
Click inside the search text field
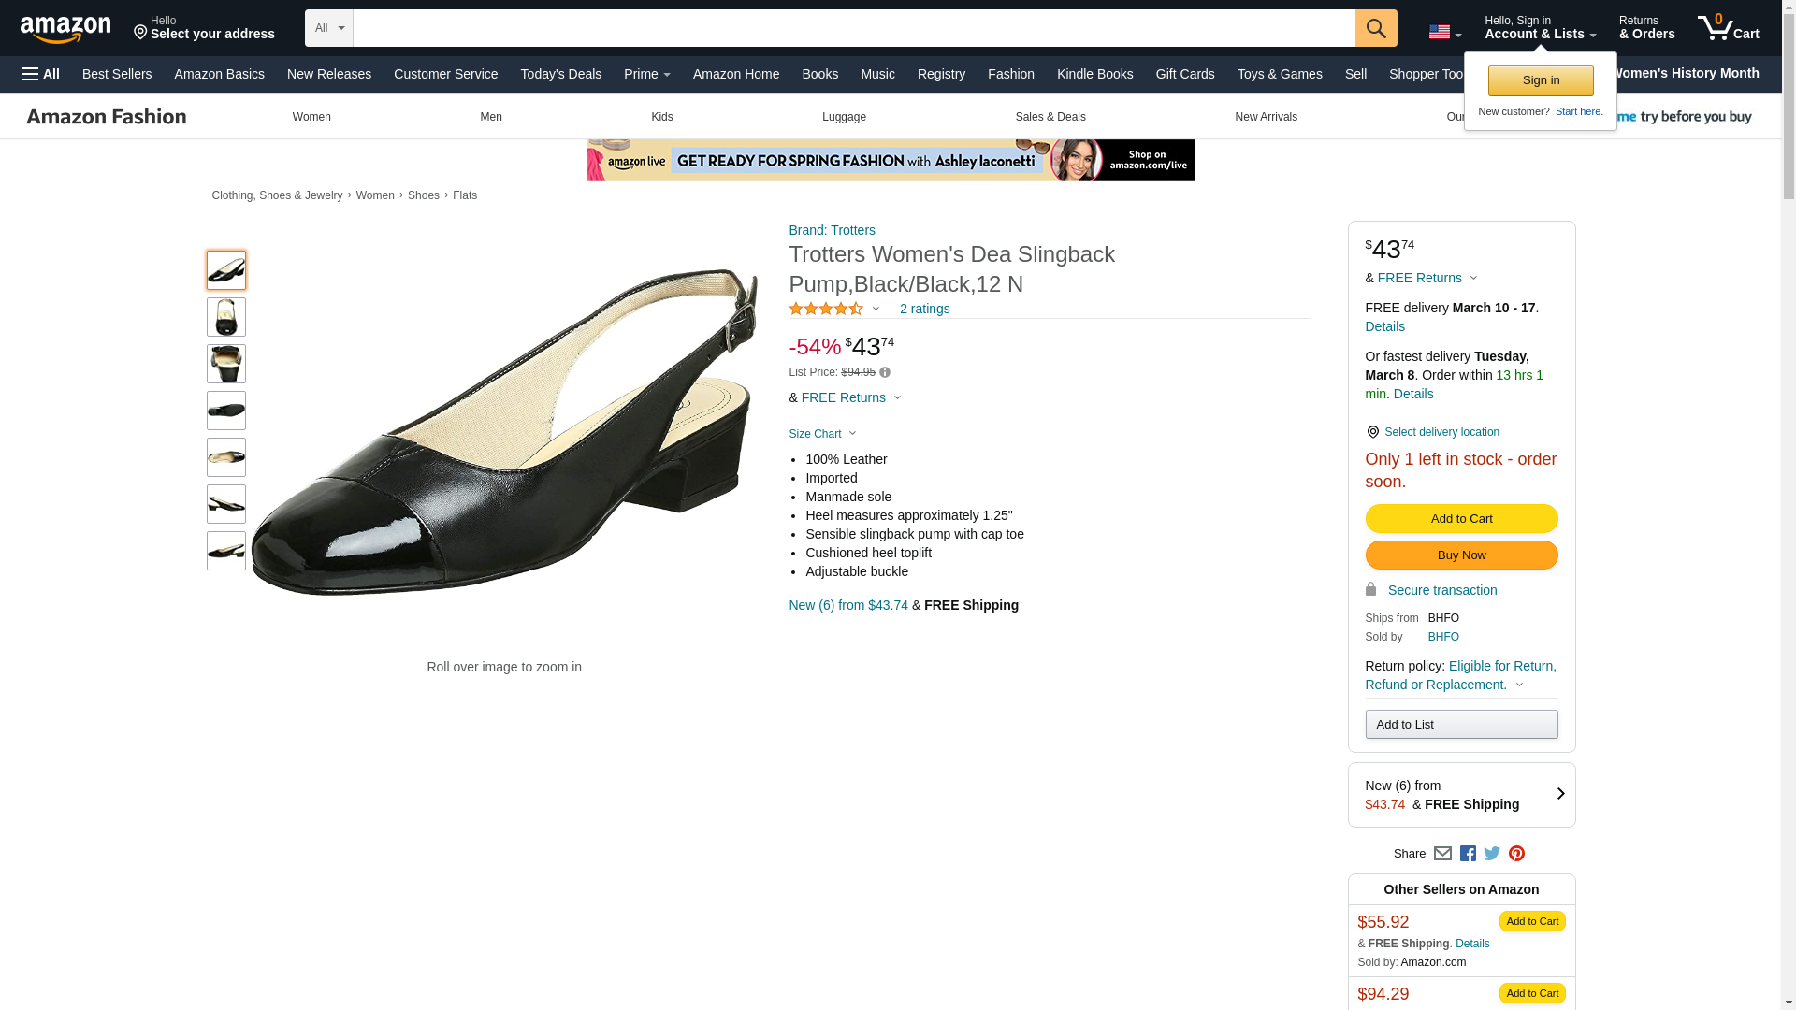853,28
